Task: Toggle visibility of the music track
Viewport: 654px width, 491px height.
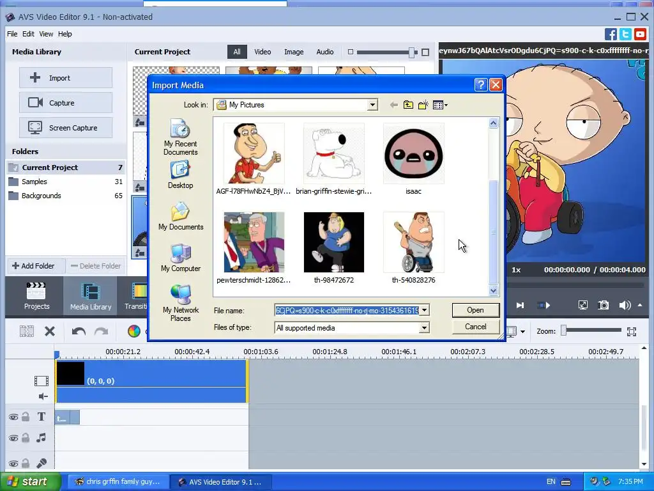Action: click(x=13, y=438)
